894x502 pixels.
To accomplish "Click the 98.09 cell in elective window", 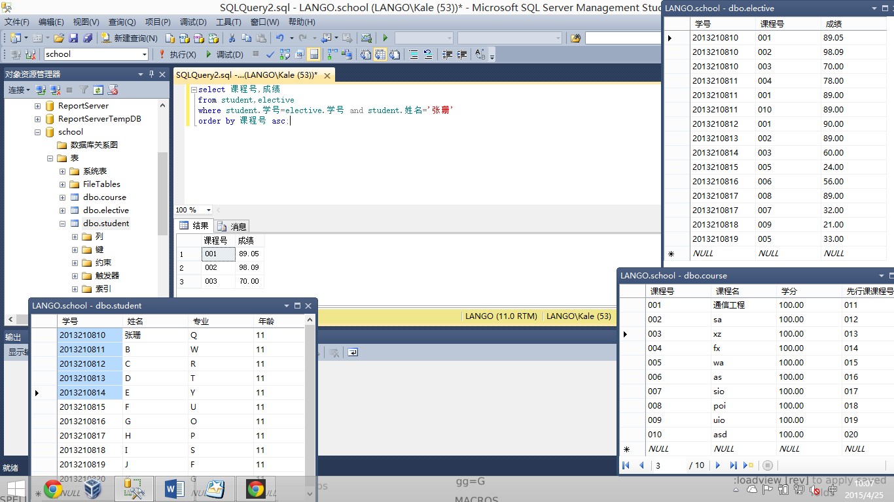I will 853,52.
